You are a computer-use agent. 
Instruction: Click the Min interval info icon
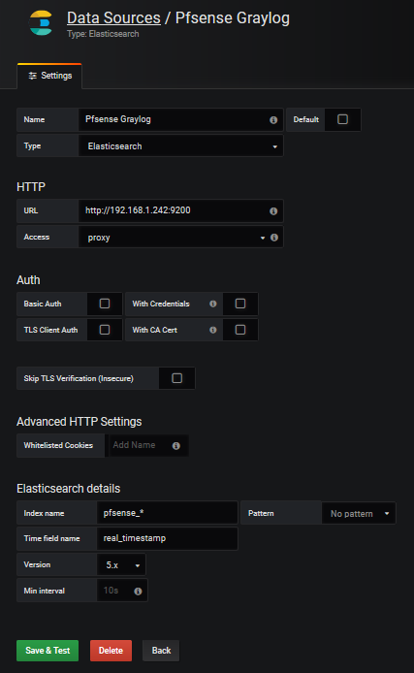point(138,592)
